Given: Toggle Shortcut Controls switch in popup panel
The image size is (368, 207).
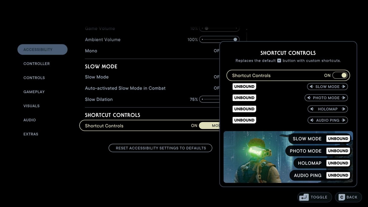Looking at the screenshot, I should (x=340, y=75).
